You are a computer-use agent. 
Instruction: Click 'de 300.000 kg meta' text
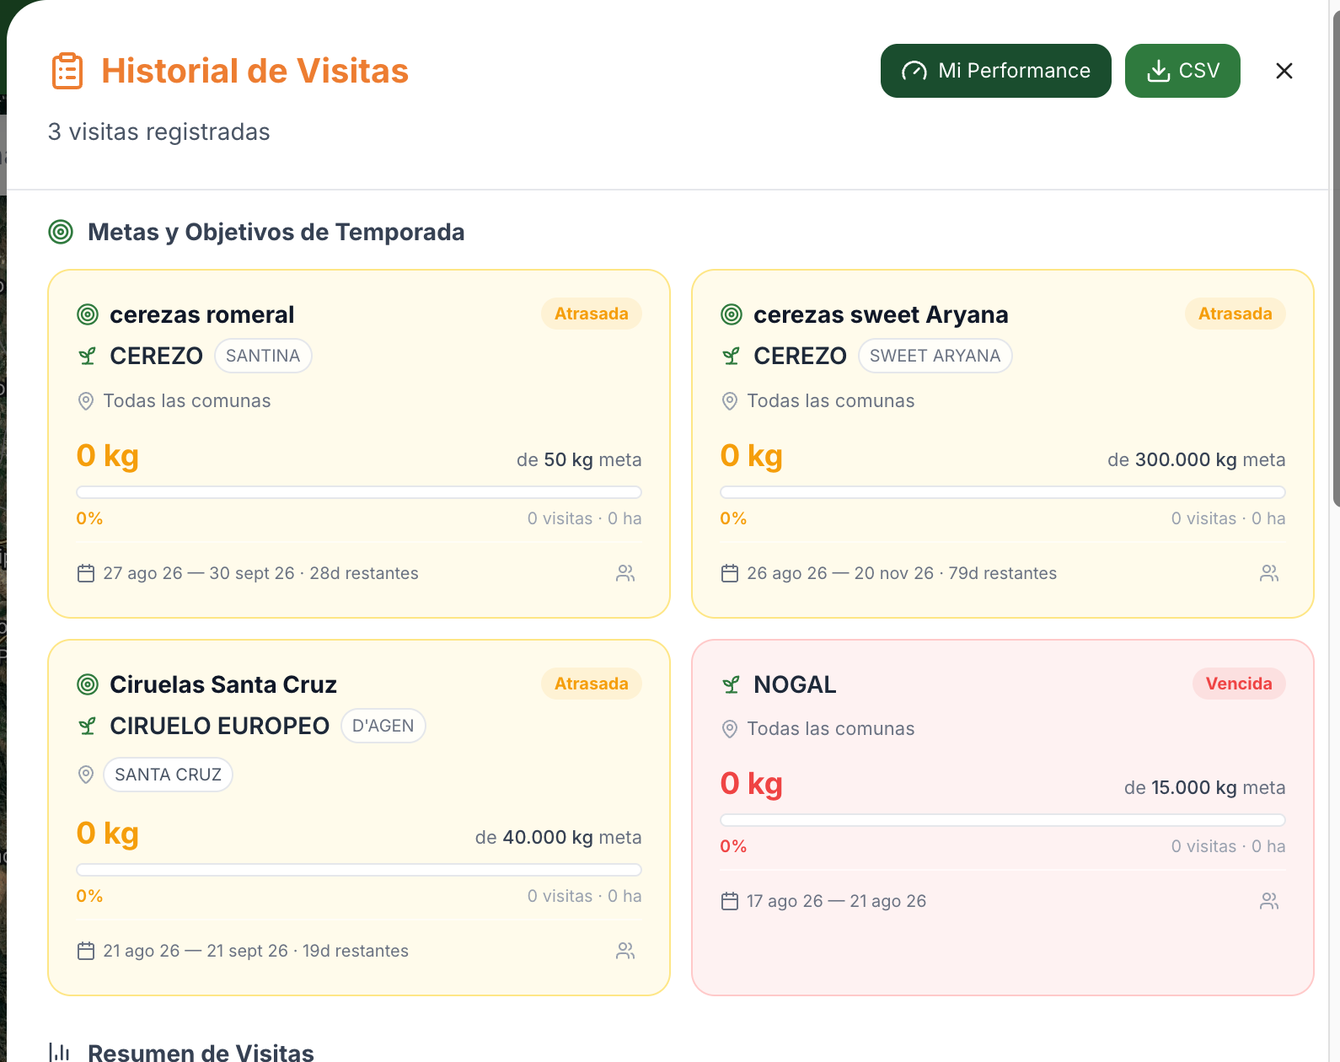click(1196, 459)
